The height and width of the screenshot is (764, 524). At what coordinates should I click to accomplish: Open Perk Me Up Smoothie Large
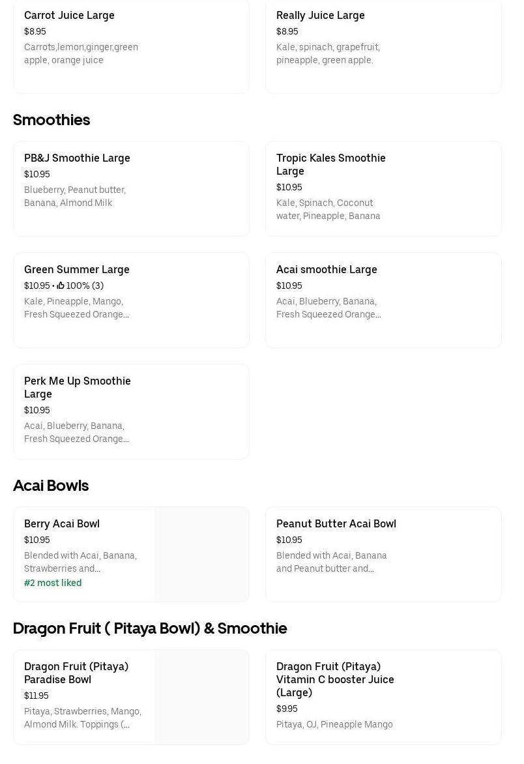(77, 387)
